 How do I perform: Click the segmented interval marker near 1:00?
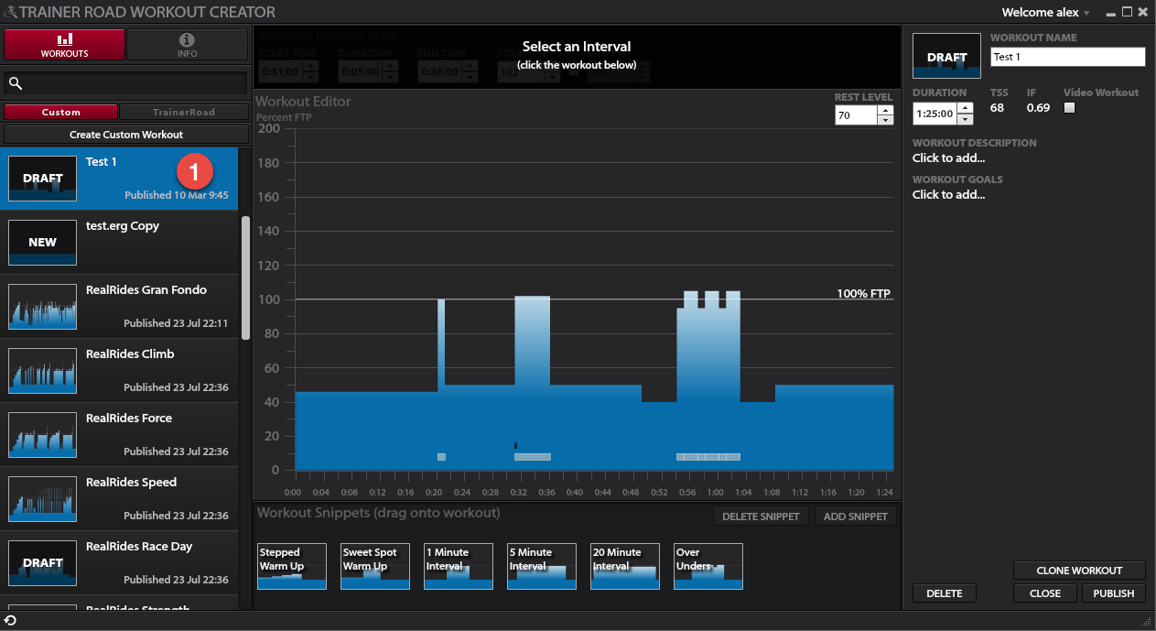tap(708, 457)
